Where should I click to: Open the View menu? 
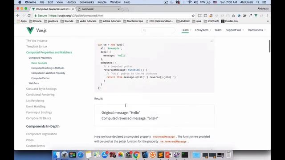coord(59,2)
